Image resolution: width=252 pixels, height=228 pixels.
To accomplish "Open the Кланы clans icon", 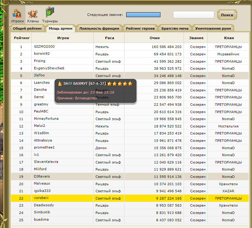I will point(33,16).
